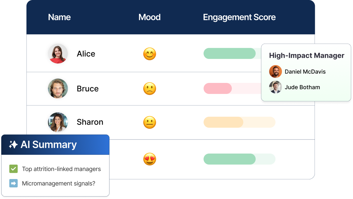Click the green checkmark beside attrition-linked managers
This screenshot has height=199, width=353.
[x=14, y=169]
